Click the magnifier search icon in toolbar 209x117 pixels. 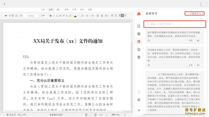126,15
